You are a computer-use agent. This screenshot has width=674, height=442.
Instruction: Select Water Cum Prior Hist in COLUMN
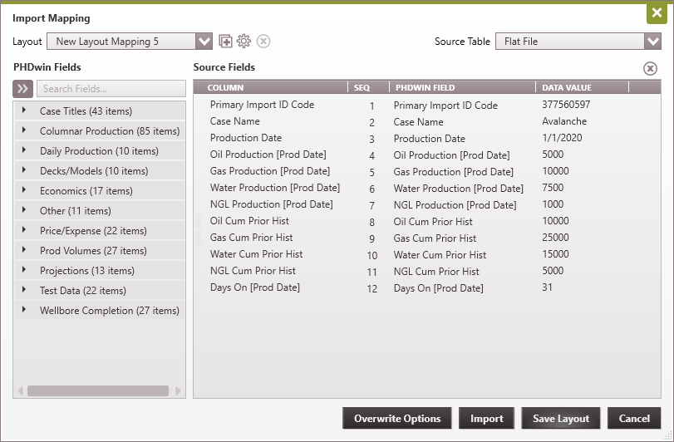coord(256,254)
